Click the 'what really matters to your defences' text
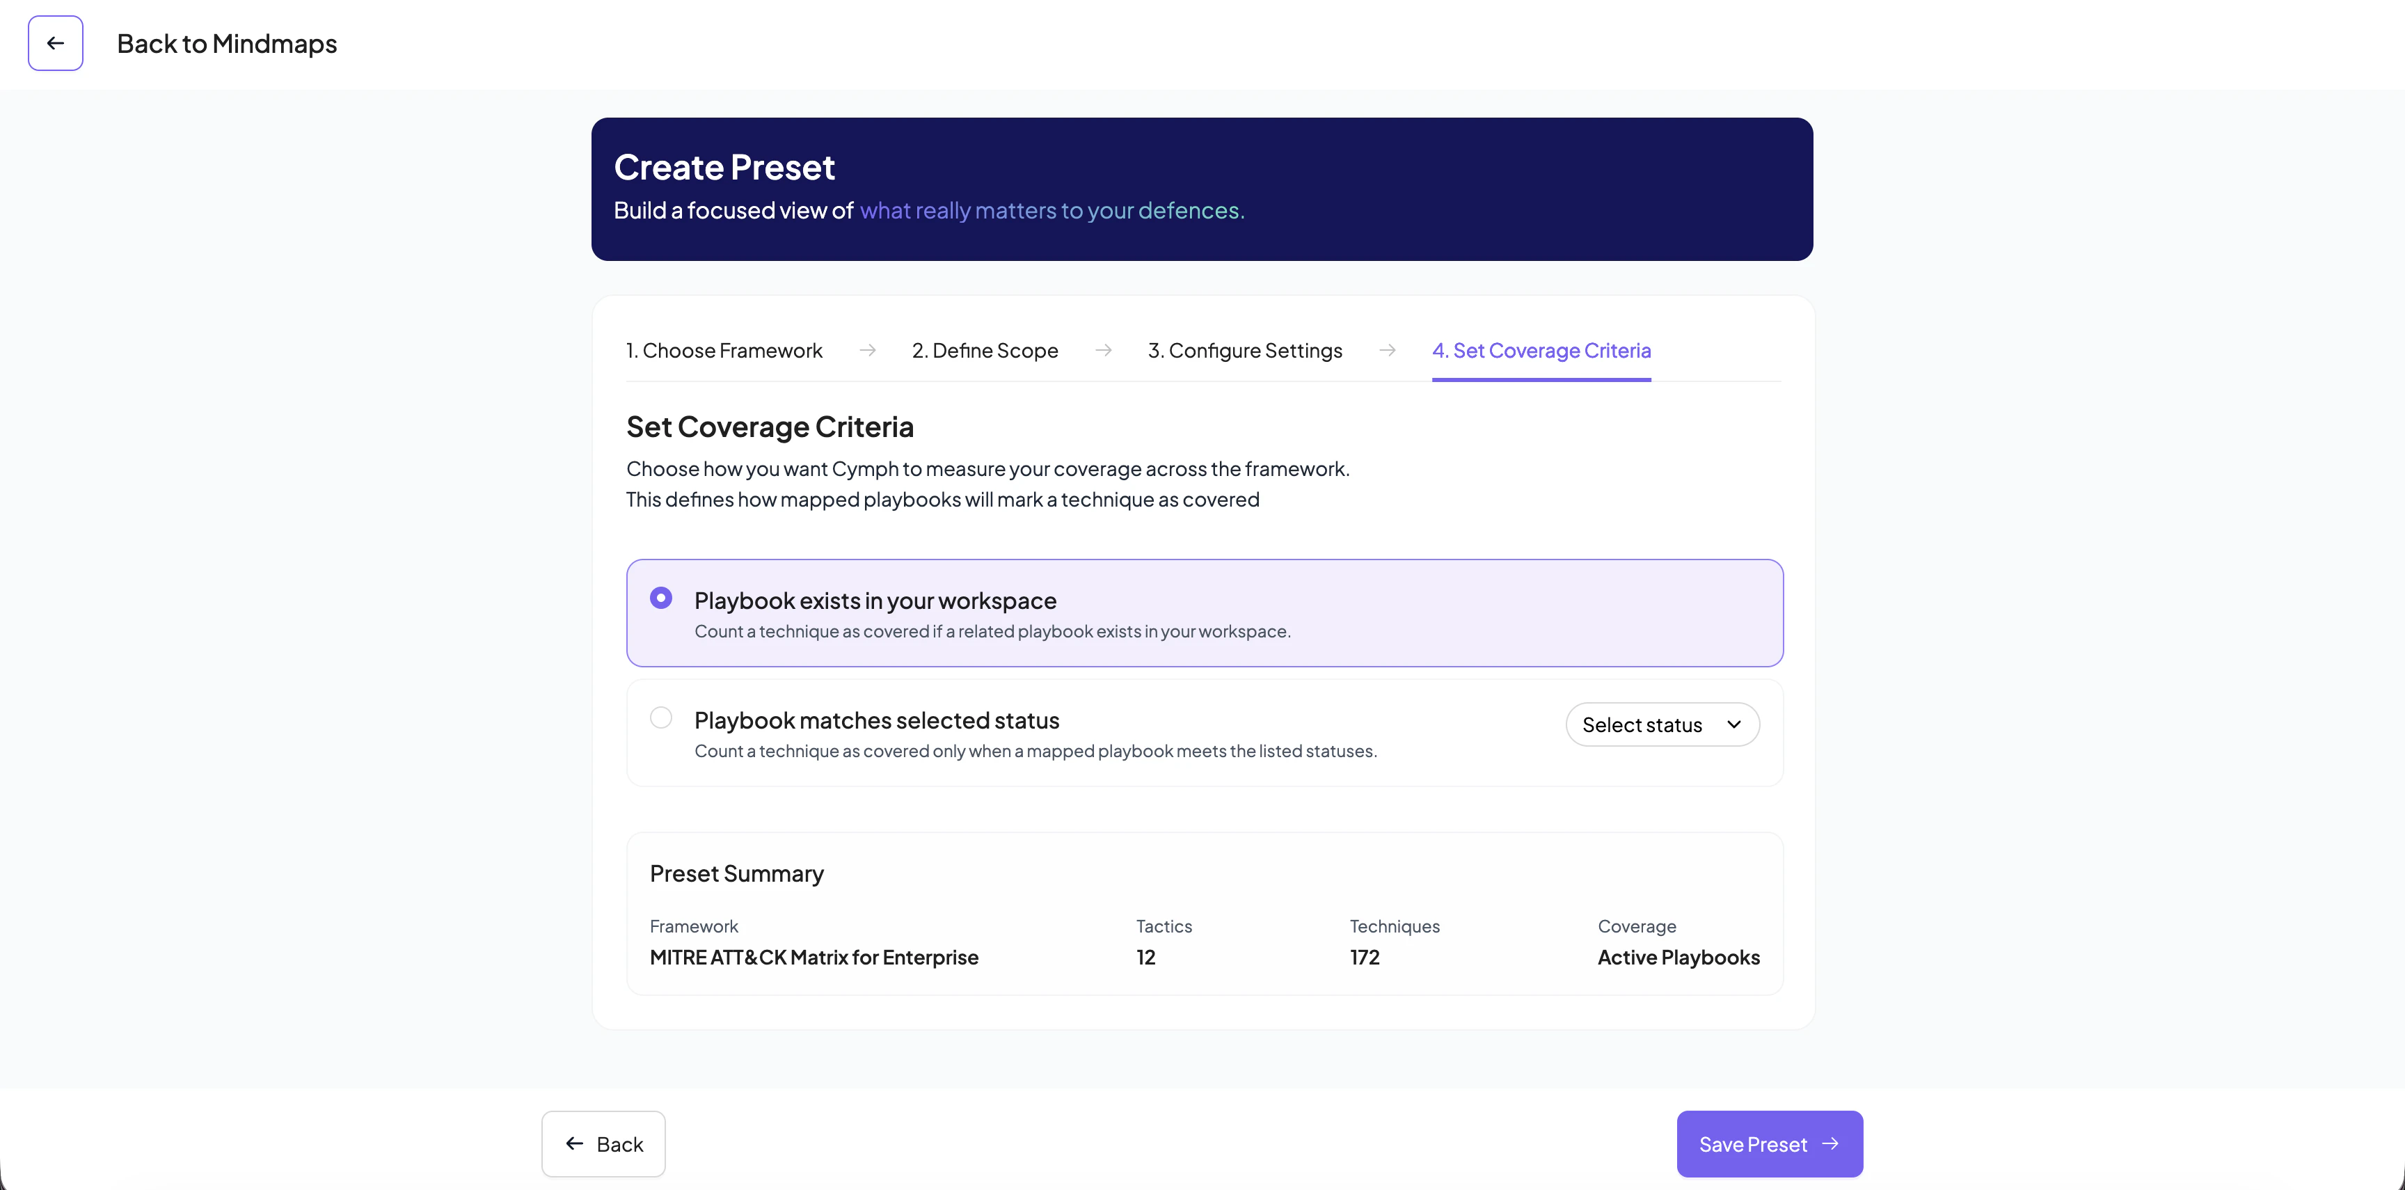The image size is (2405, 1190). (1052, 210)
